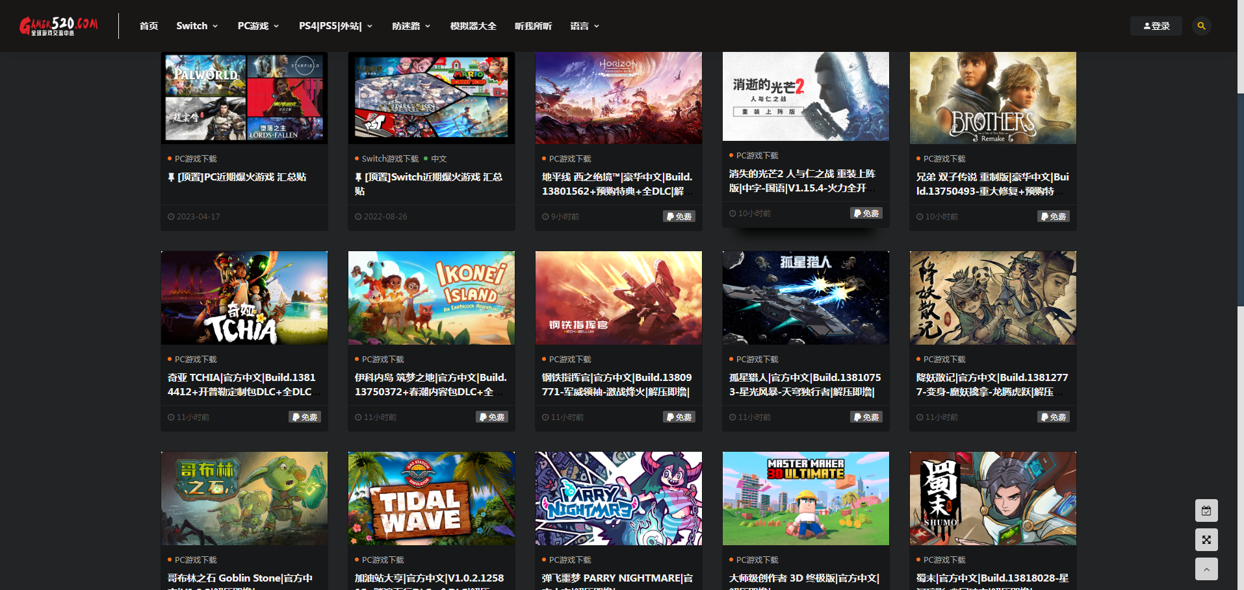Click the 孤星猎人 spaceship thumbnail

click(806, 298)
